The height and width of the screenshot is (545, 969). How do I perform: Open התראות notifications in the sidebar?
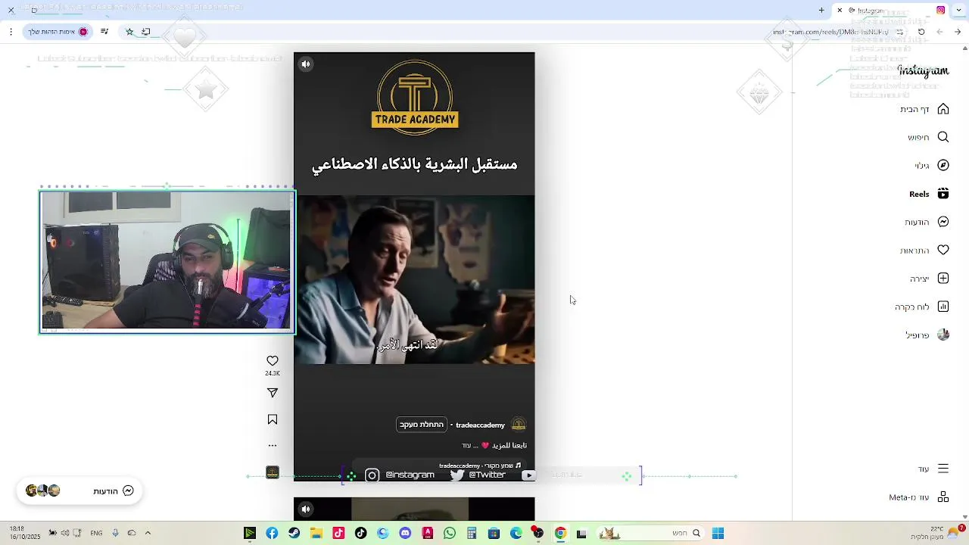[x=924, y=250]
